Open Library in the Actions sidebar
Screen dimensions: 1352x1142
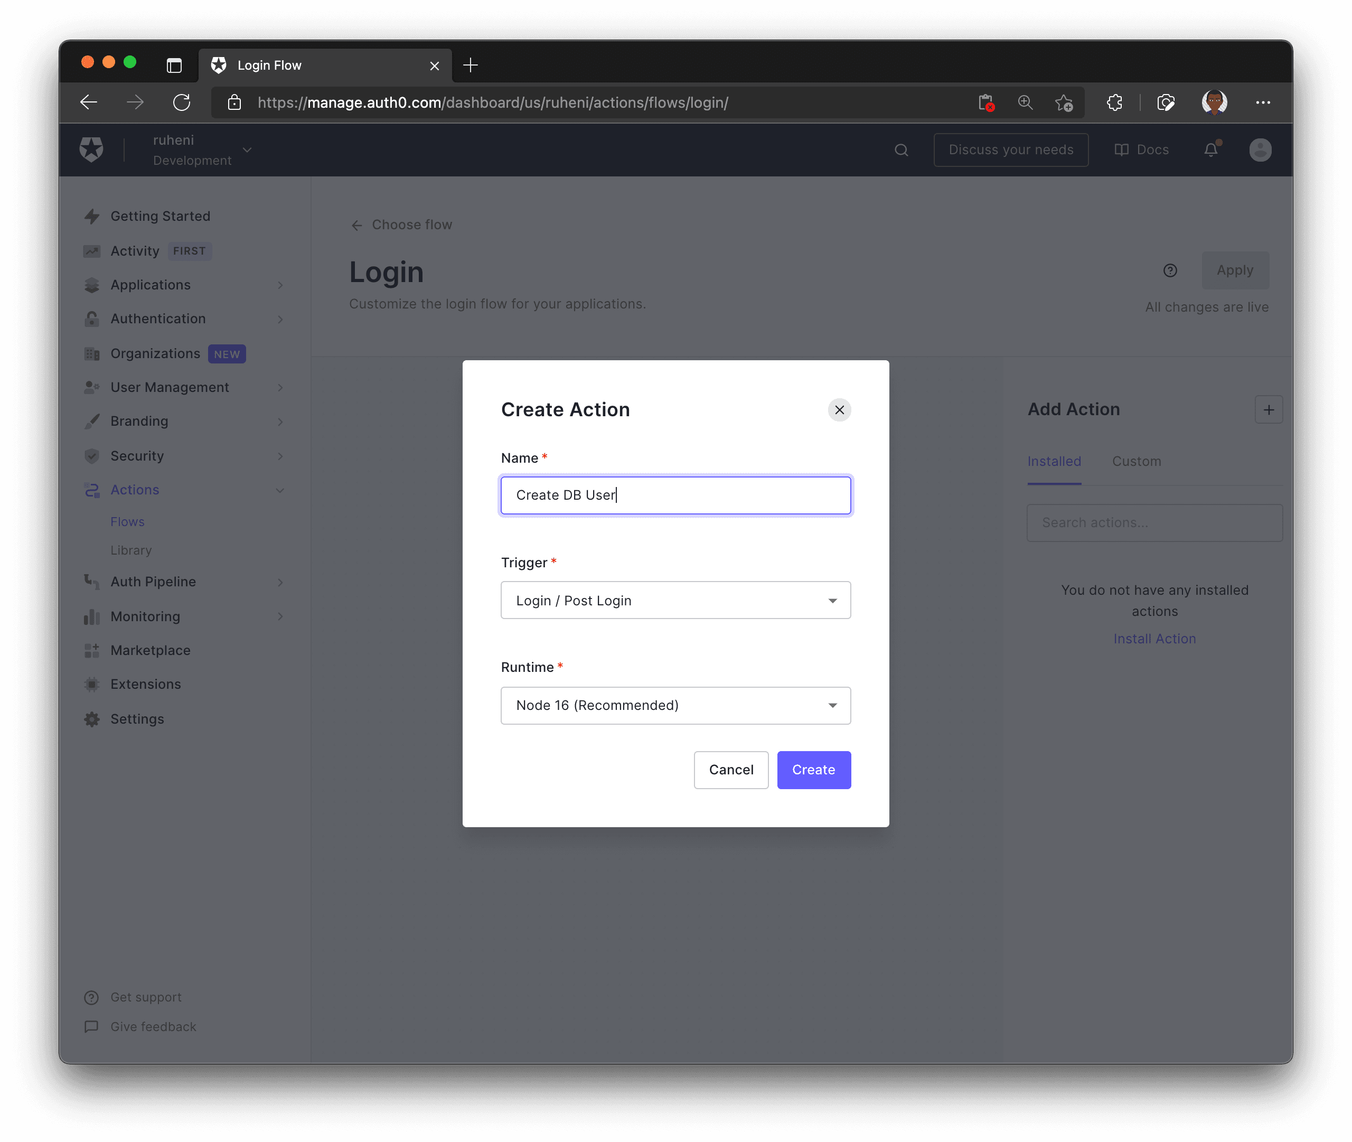(131, 550)
